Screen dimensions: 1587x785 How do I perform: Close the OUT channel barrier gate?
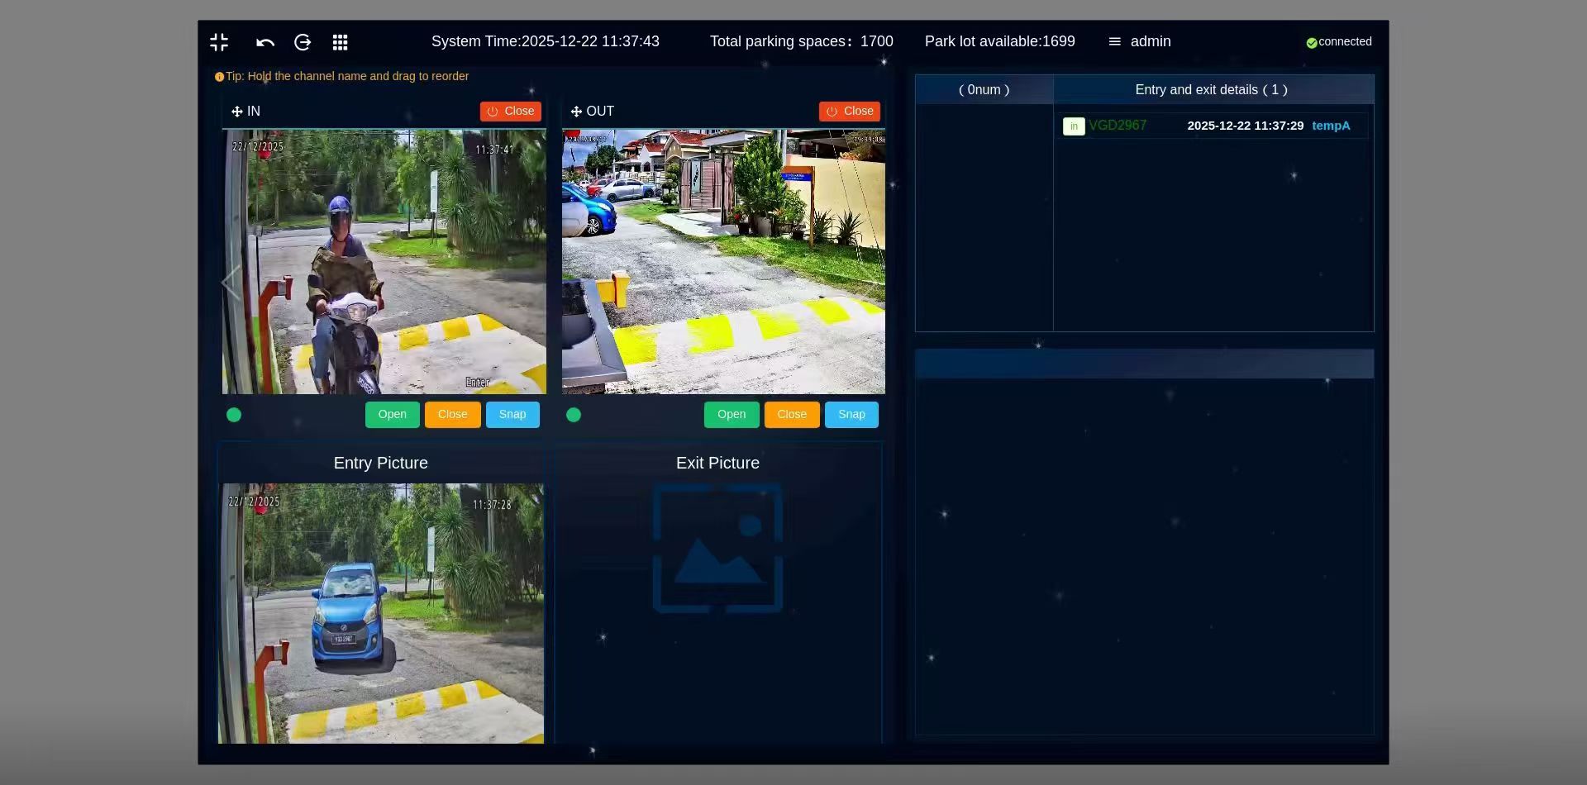pyautogui.click(x=792, y=415)
